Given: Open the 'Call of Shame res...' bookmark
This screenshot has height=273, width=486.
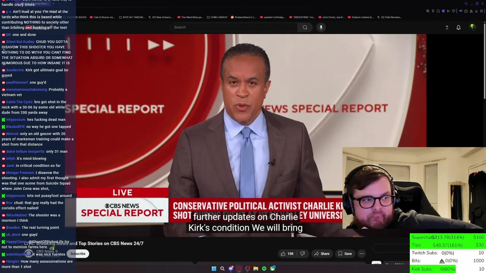Looking at the screenshot, I should pos(102,17).
